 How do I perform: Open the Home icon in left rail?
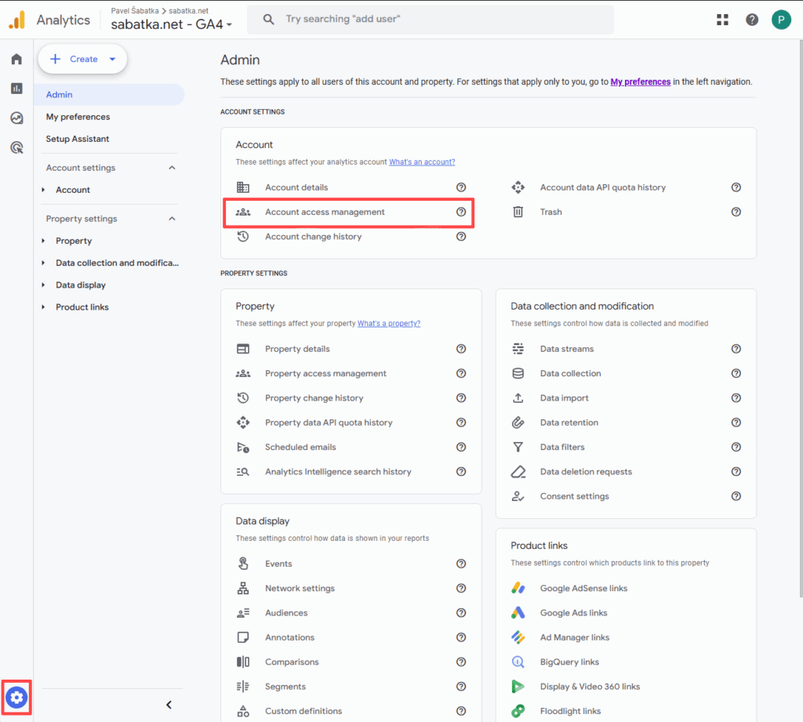16,60
